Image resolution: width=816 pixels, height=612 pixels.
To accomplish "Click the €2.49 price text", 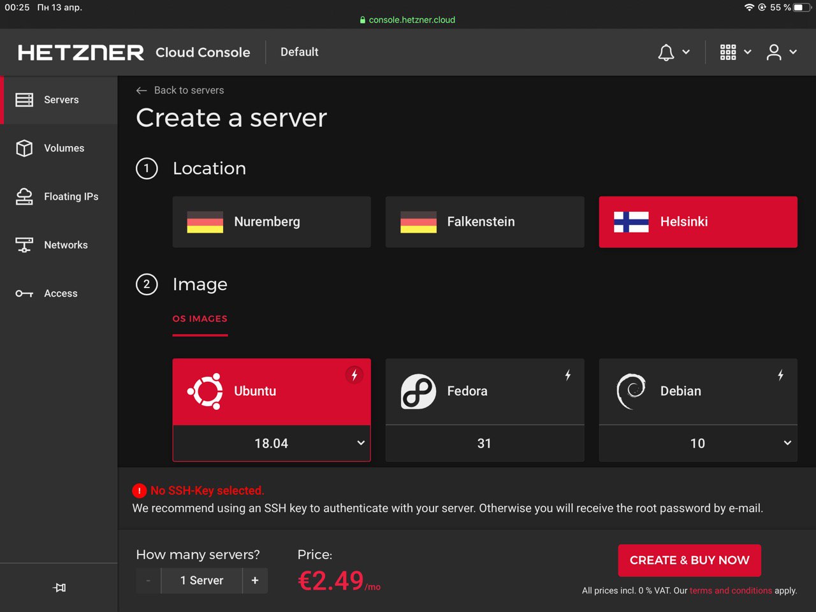I will (331, 581).
